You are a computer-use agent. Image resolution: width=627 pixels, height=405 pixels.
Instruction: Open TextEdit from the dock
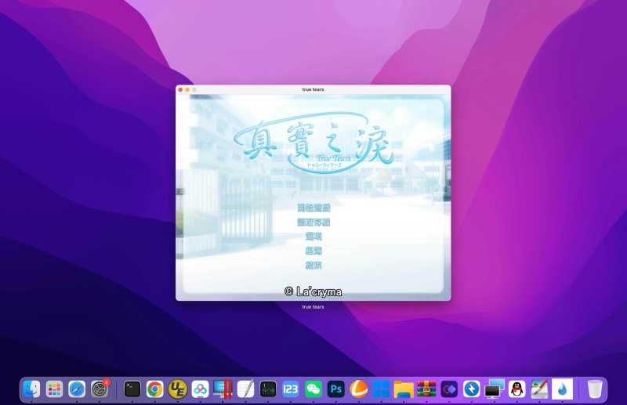245,389
